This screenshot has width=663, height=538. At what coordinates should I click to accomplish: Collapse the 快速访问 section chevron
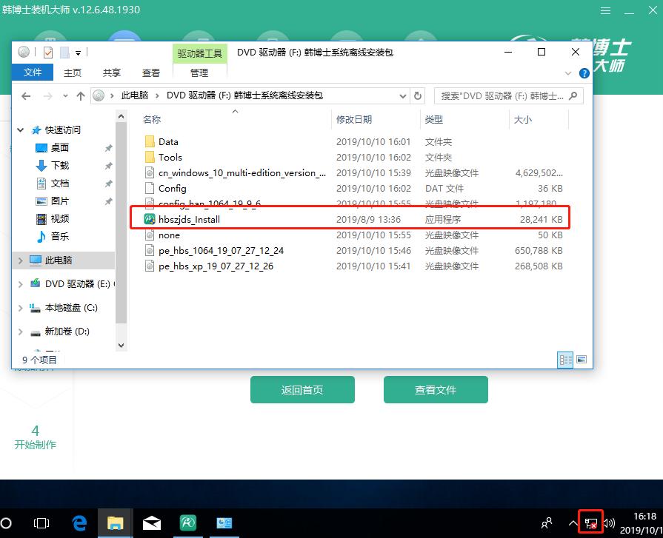coord(20,130)
